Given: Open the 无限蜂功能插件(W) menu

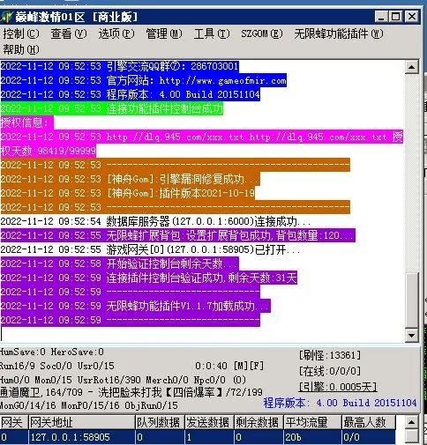Looking at the screenshot, I should coord(339,33).
